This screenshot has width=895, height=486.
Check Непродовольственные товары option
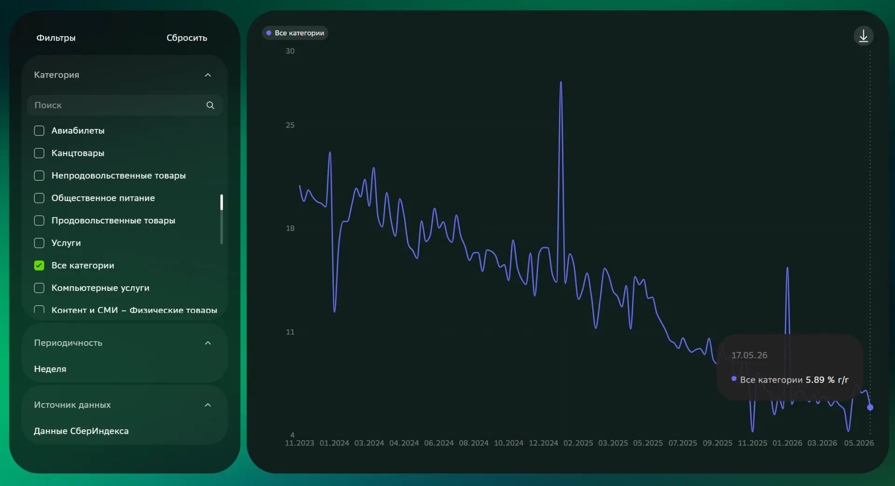pyautogui.click(x=39, y=175)
